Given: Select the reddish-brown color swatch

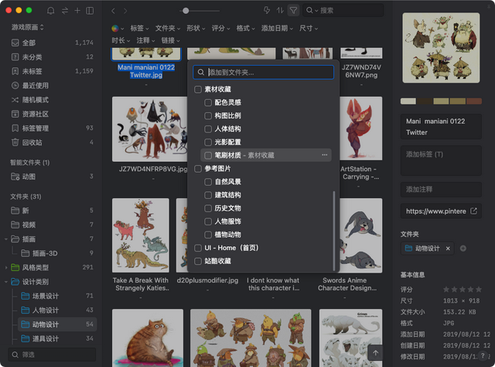Looking at the screenshot, I should pyautogui.click(x=474, y=101).
